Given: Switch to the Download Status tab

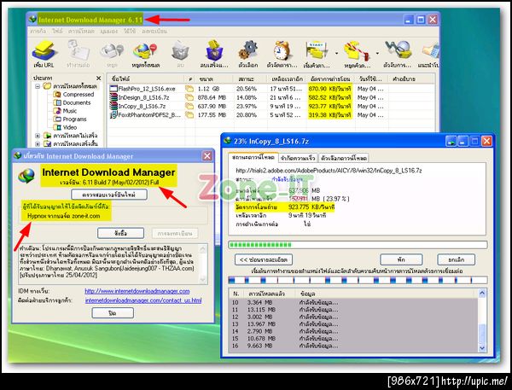Looking at the screenshot, I should click(x=253, y=157).
